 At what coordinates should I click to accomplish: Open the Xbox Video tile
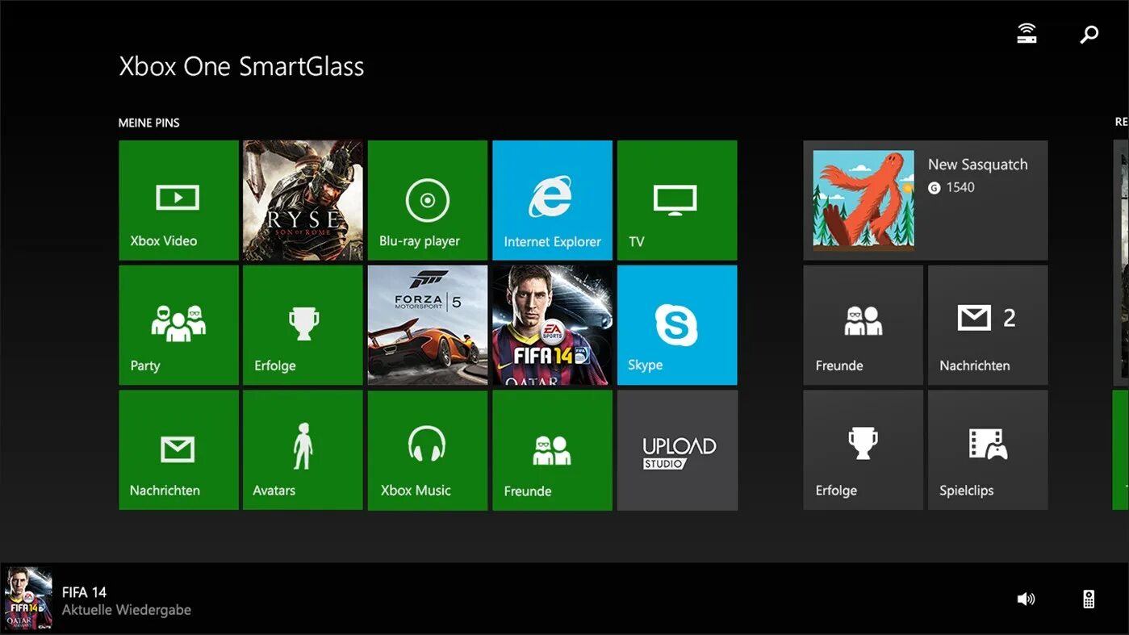[x=178, y=200]
